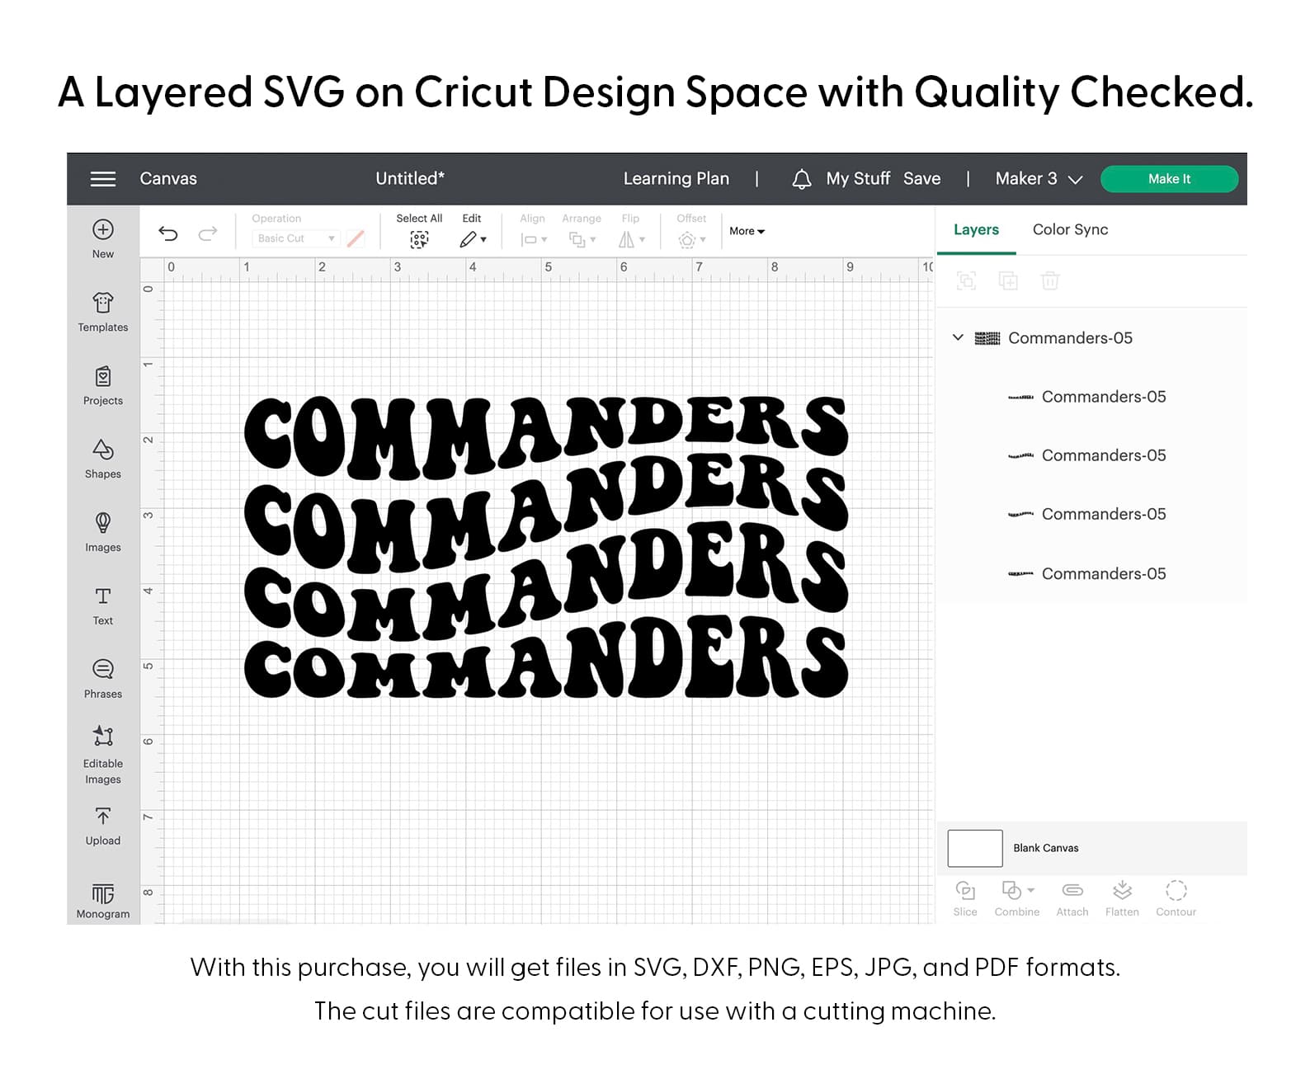
Task: Switch to the Layers tab
Action: 976,230
